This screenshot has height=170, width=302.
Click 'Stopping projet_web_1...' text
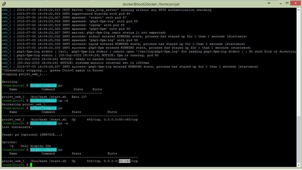coord(25,74)
